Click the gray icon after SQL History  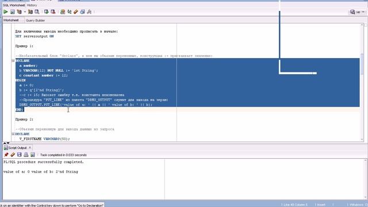click(89, 11)
